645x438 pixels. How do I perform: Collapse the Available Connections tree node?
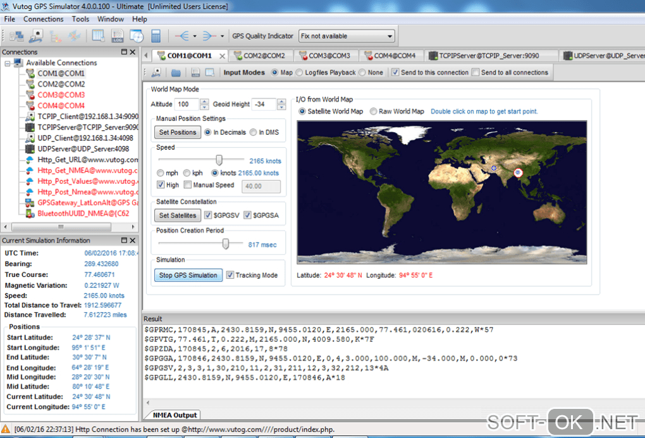pyautogui.click(x=7, y=63)
